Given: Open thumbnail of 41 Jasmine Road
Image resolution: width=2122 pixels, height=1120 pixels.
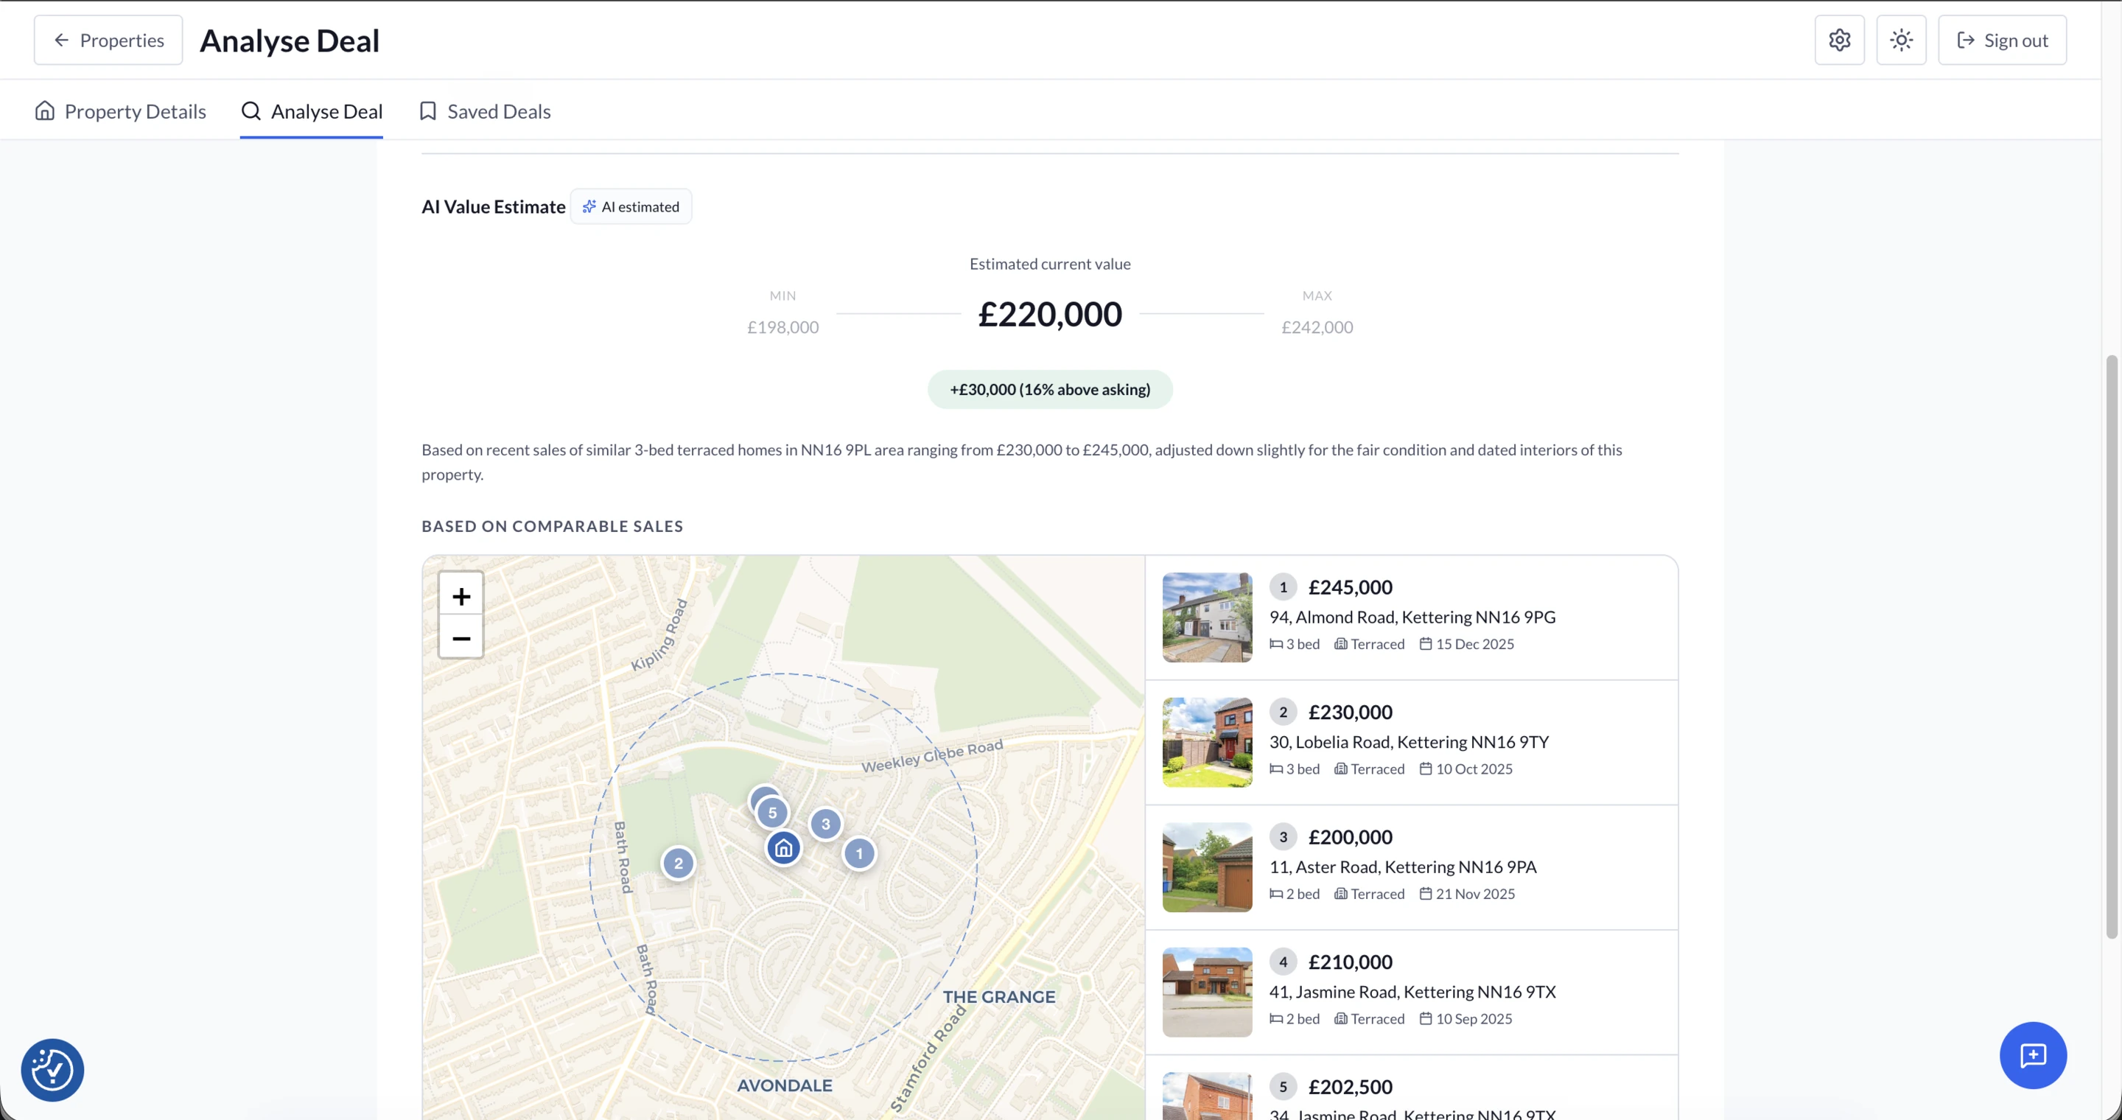Looking at the screenshot, I should click(1208, 993).
